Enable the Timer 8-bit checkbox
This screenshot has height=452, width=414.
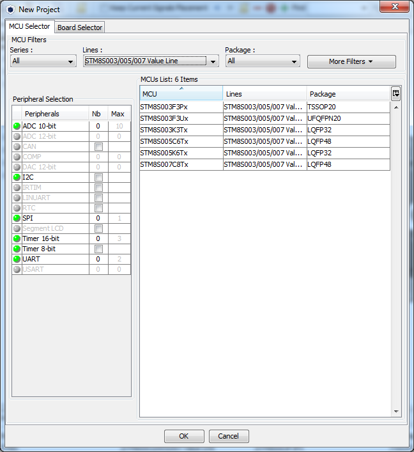click(98, 249)
